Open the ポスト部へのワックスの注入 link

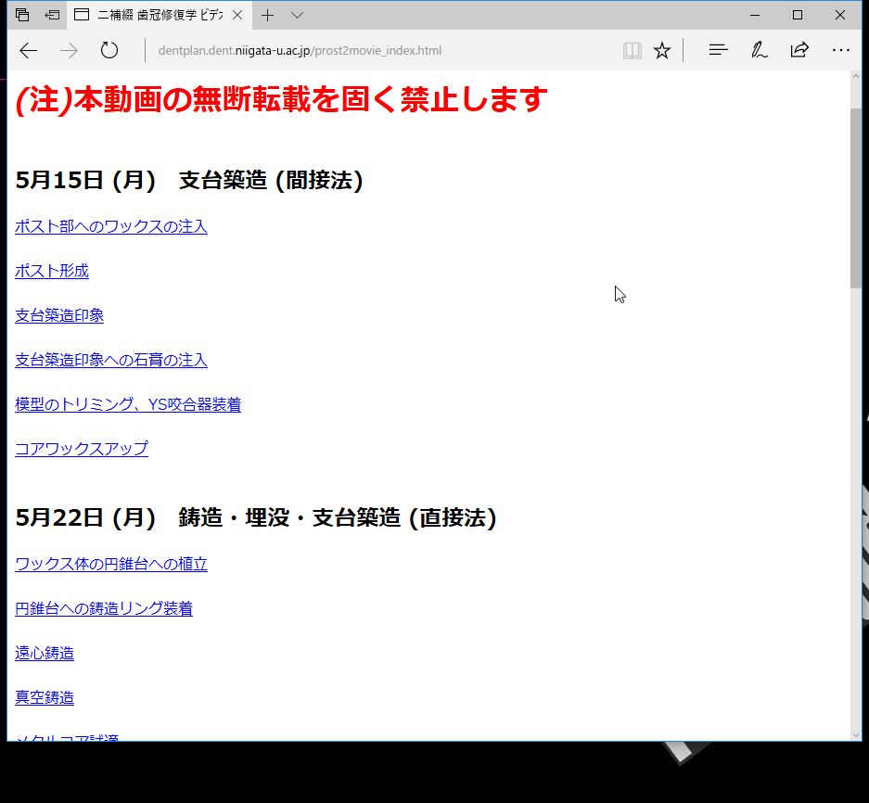point(111,226)
